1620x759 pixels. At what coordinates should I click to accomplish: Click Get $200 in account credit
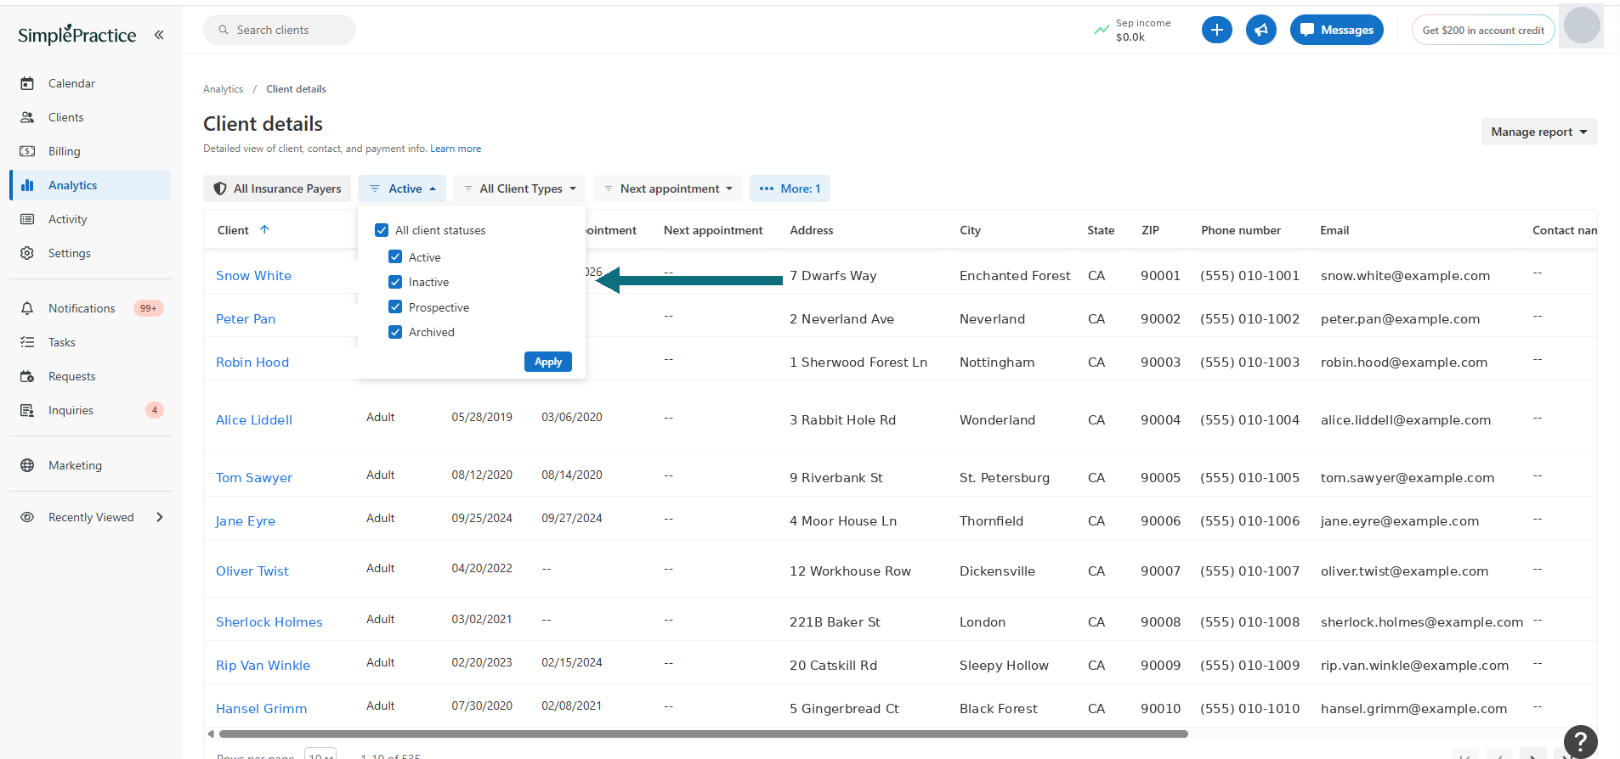(1483, 30)
